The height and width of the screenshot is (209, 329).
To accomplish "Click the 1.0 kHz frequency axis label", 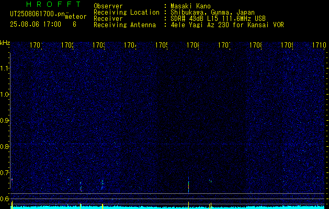I will [x=4, y=95].
